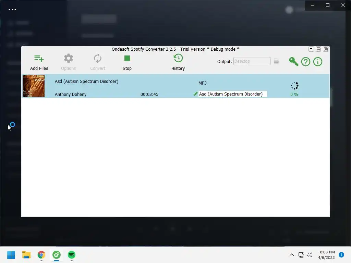Open the Spotify three-dots menu
Image resolution: width=351 pixels, height=263 pixels.
point(12,10)
